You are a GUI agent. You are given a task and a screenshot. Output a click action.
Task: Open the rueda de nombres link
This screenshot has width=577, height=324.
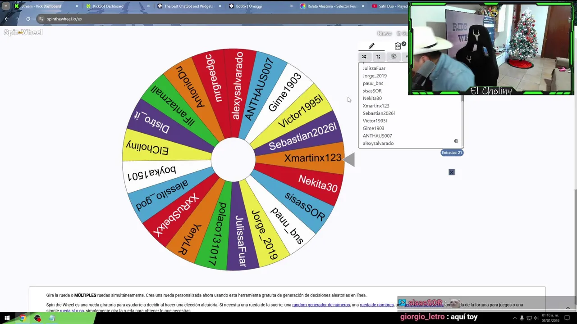(x=376, y=305)
